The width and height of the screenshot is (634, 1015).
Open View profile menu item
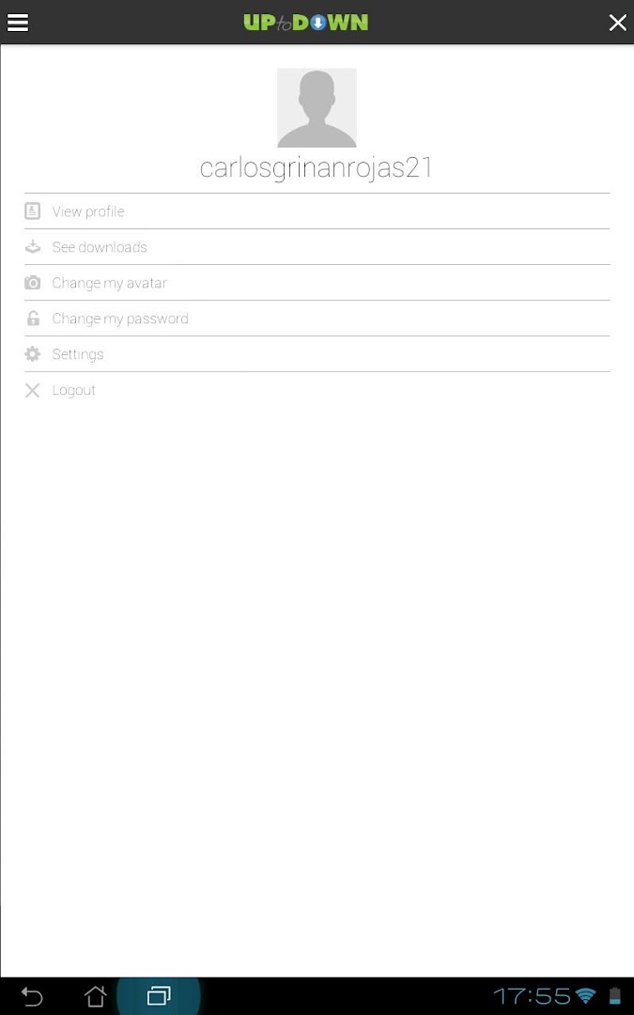coord(88,211)
